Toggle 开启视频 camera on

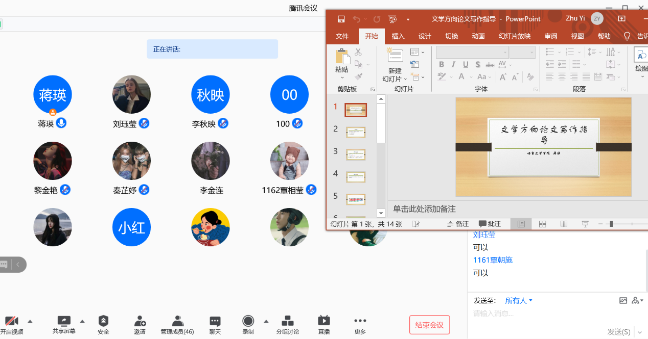pyautogui.click(x=11, y=321)
